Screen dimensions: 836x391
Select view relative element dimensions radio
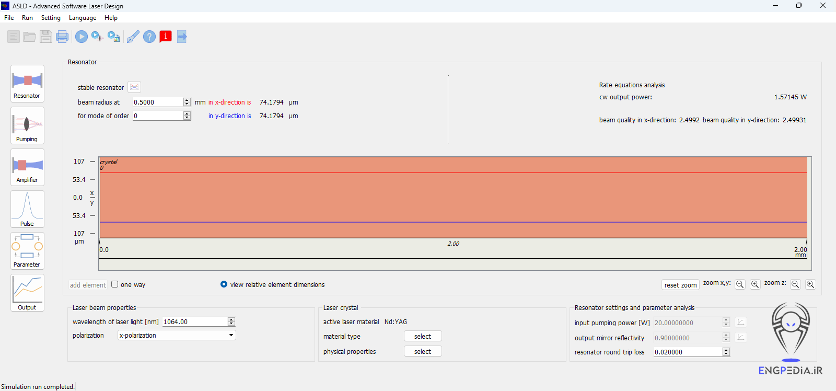coord(224,284)
